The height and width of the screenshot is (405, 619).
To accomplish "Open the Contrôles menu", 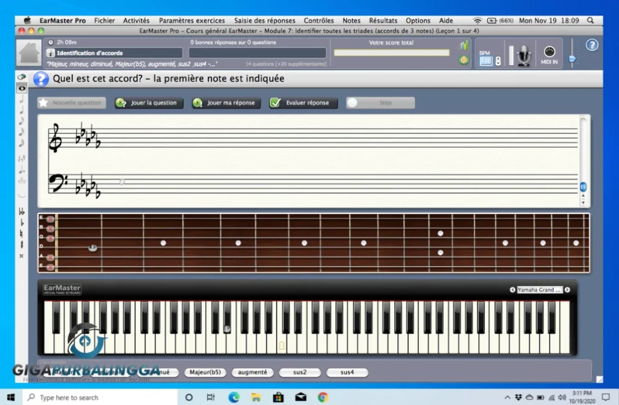I will point(319,20).
